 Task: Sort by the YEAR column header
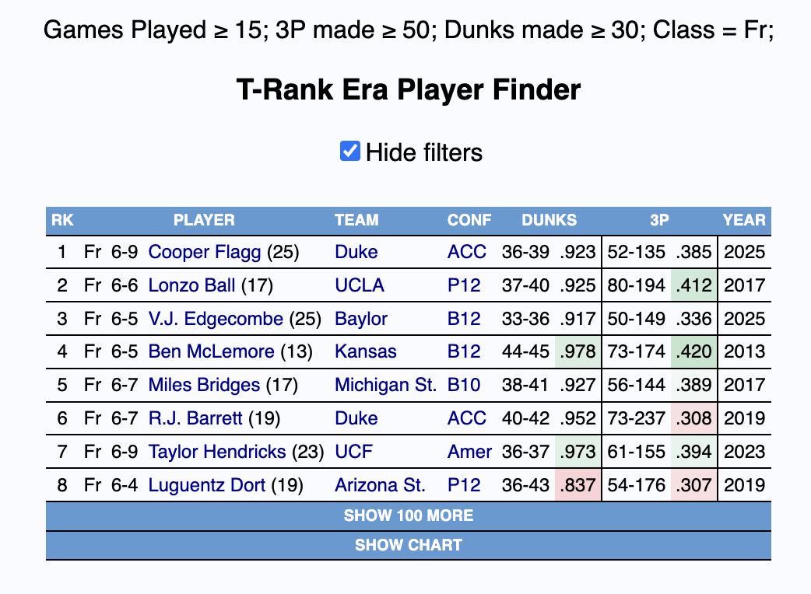[744, 220]
